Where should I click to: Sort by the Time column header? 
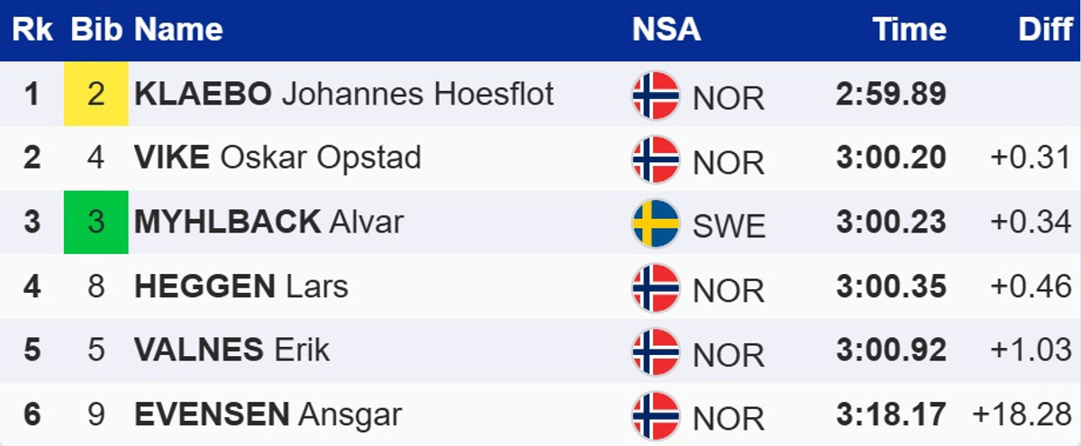[x=909, y=30]
